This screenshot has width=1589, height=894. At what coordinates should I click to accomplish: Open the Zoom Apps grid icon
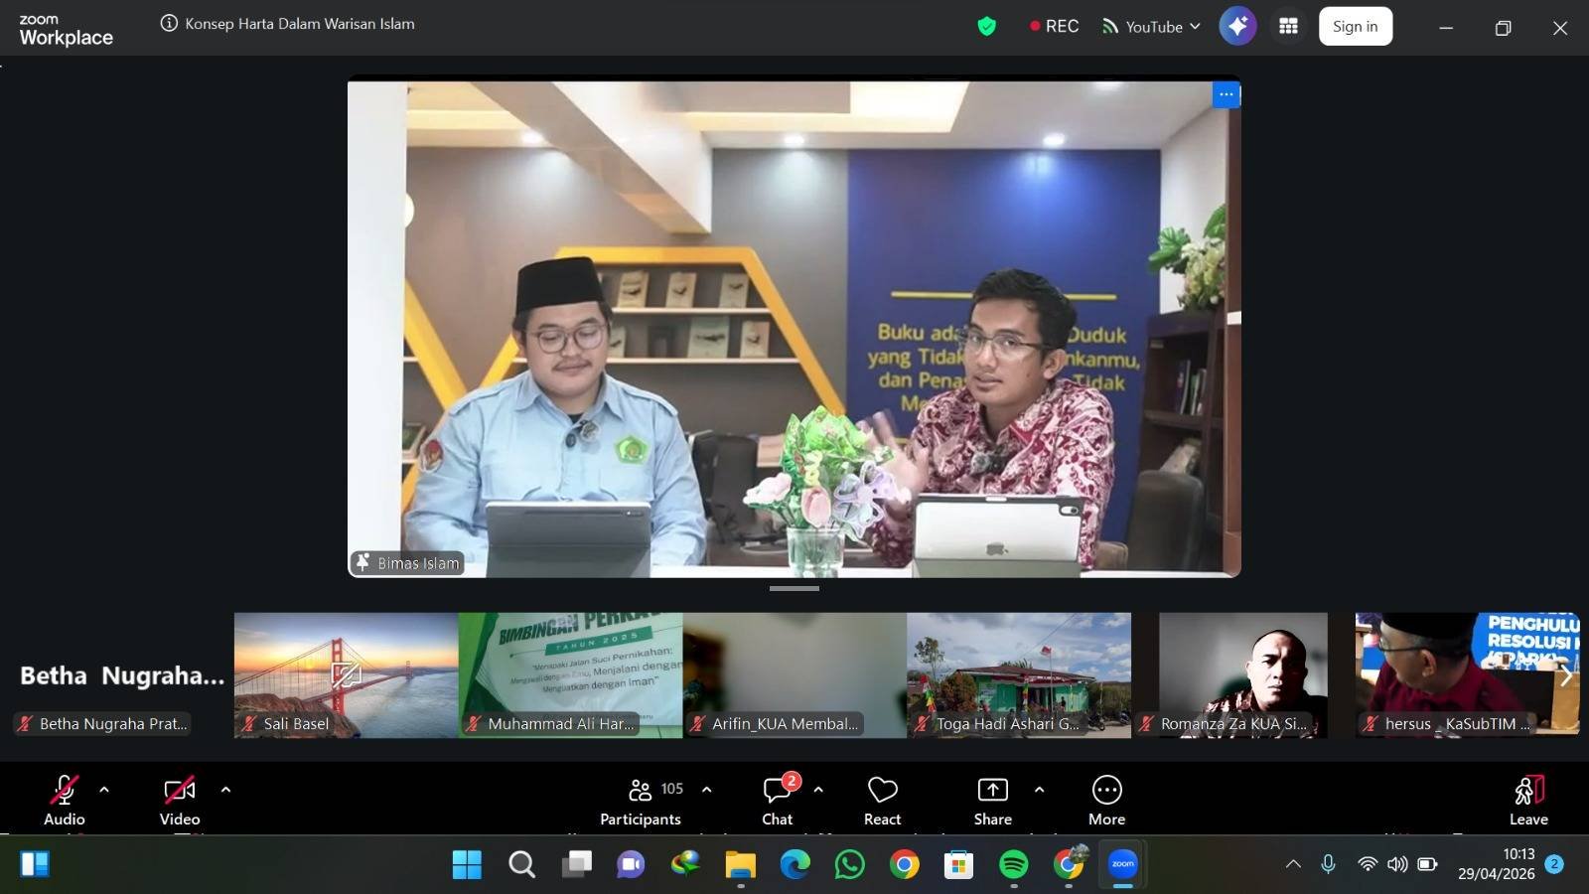click(1288, 26)
